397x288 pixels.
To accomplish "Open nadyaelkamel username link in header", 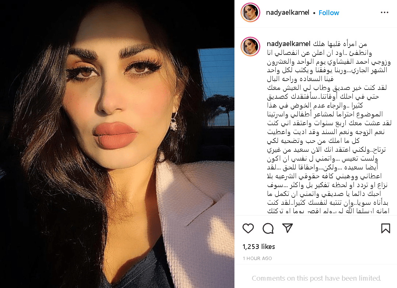I will click(288, 13).
